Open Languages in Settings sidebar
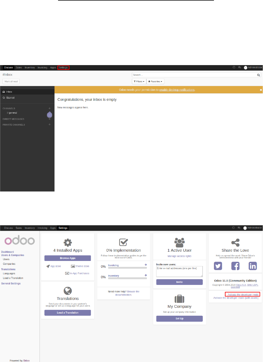The width and height of the screenshot is (263, 362). tap(9, 273)
